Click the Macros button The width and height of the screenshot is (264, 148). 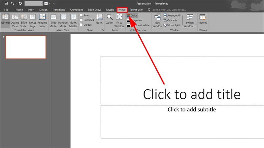tap(203, 19)
